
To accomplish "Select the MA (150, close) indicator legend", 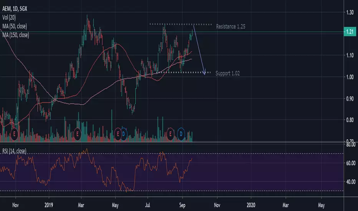I will pos(16,35).
